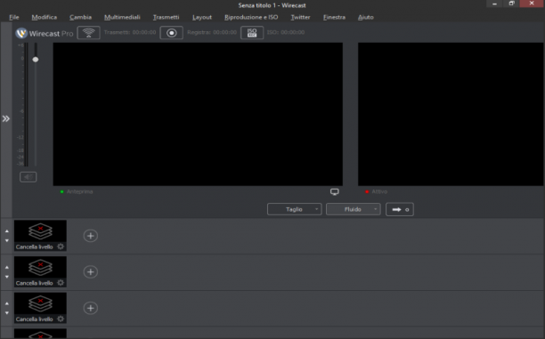The image size is (545, 339).
Task: Open the Multimediali menu
Action: pos(122,17)
